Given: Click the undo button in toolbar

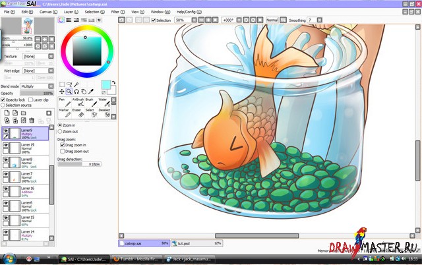Looking at the screenshot, I should [121, 20].
